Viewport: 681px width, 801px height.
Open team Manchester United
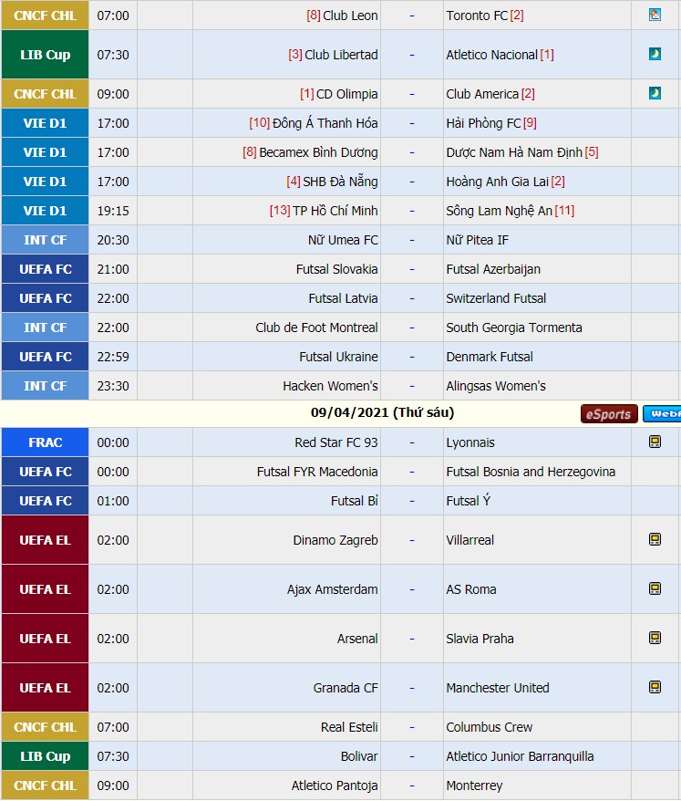[x=498, y=688]
